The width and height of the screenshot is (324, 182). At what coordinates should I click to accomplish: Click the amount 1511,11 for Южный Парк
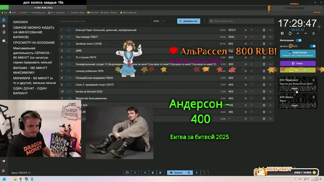click(x=232, y=30)
